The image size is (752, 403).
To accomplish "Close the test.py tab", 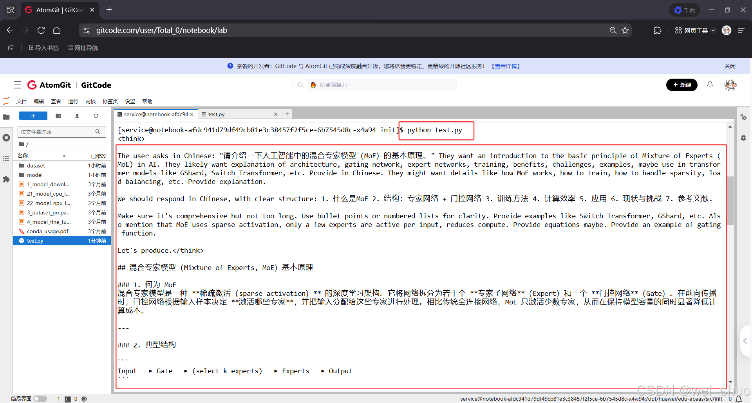I will point(276,114).
